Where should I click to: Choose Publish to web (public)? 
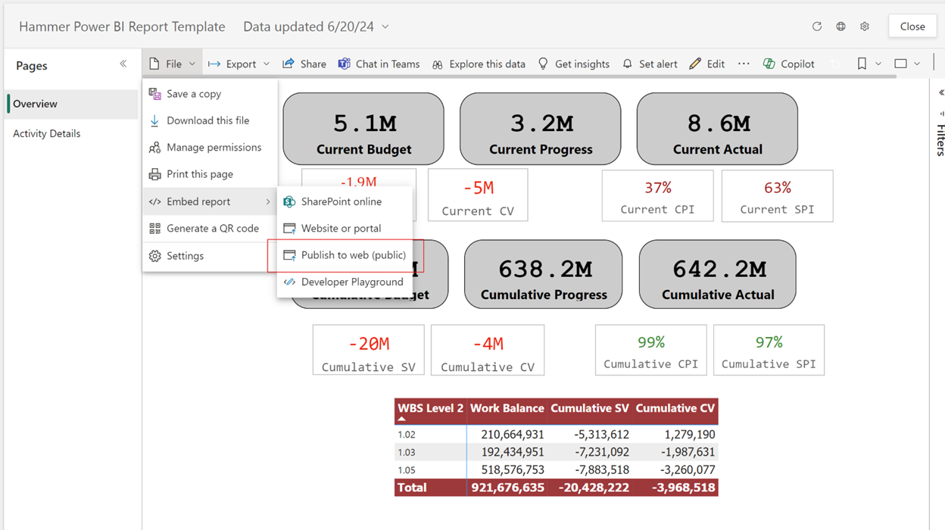(345, 255)
